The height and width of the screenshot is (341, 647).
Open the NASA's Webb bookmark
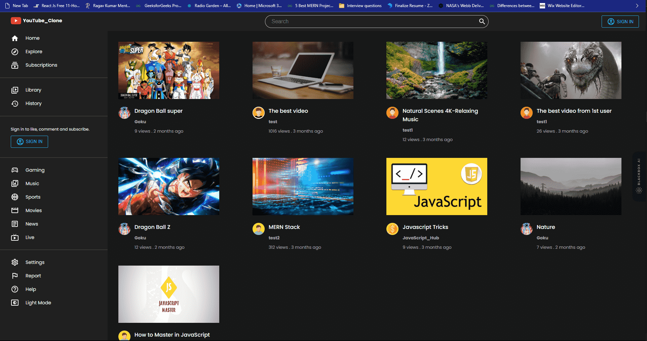coord(461,6)
